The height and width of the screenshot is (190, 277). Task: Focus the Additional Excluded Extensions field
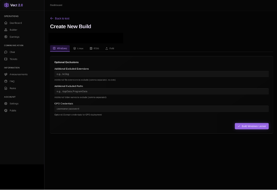pos(161,74)
